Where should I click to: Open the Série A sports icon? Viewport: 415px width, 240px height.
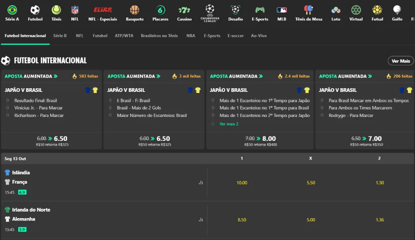pyautogui.click(x=12, y=10)
